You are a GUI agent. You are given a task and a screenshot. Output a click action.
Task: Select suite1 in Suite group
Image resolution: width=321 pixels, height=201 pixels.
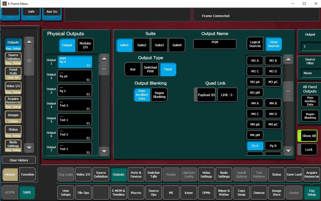124,45
